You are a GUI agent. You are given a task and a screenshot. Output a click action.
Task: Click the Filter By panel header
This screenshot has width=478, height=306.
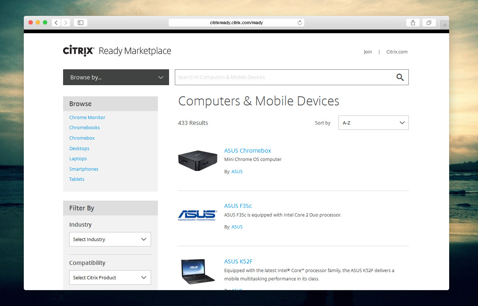(x=110, y=208)
